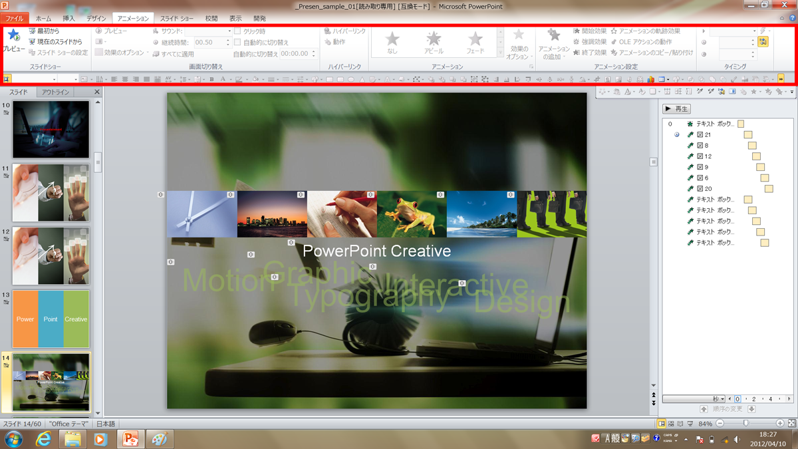Open the font name combo box
Screen dimensions: 798x449
pyautogui.click(x=35, y=79)
